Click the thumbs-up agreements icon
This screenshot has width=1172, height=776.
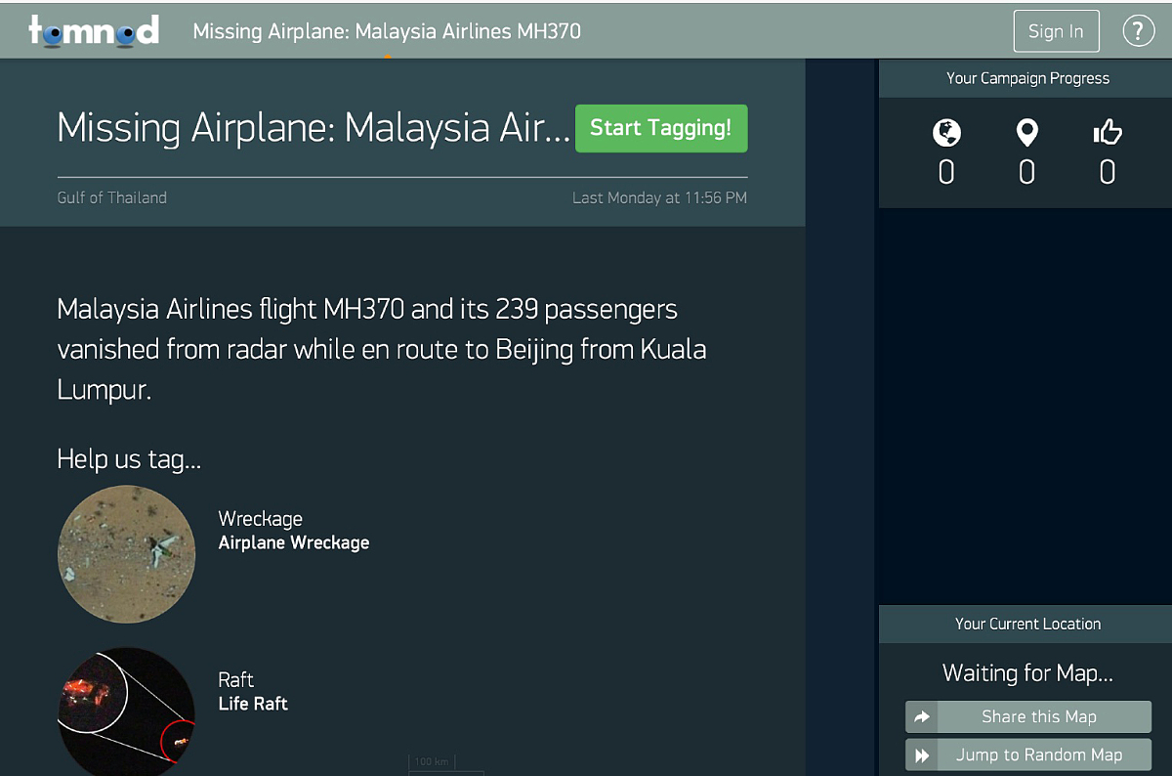click(x=1107, y=133)
